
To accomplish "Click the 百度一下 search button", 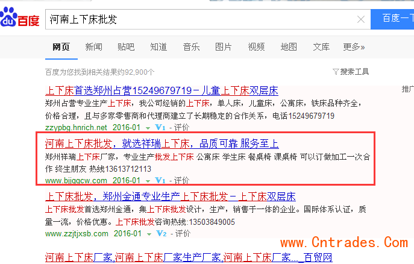I will pos(392,19).
